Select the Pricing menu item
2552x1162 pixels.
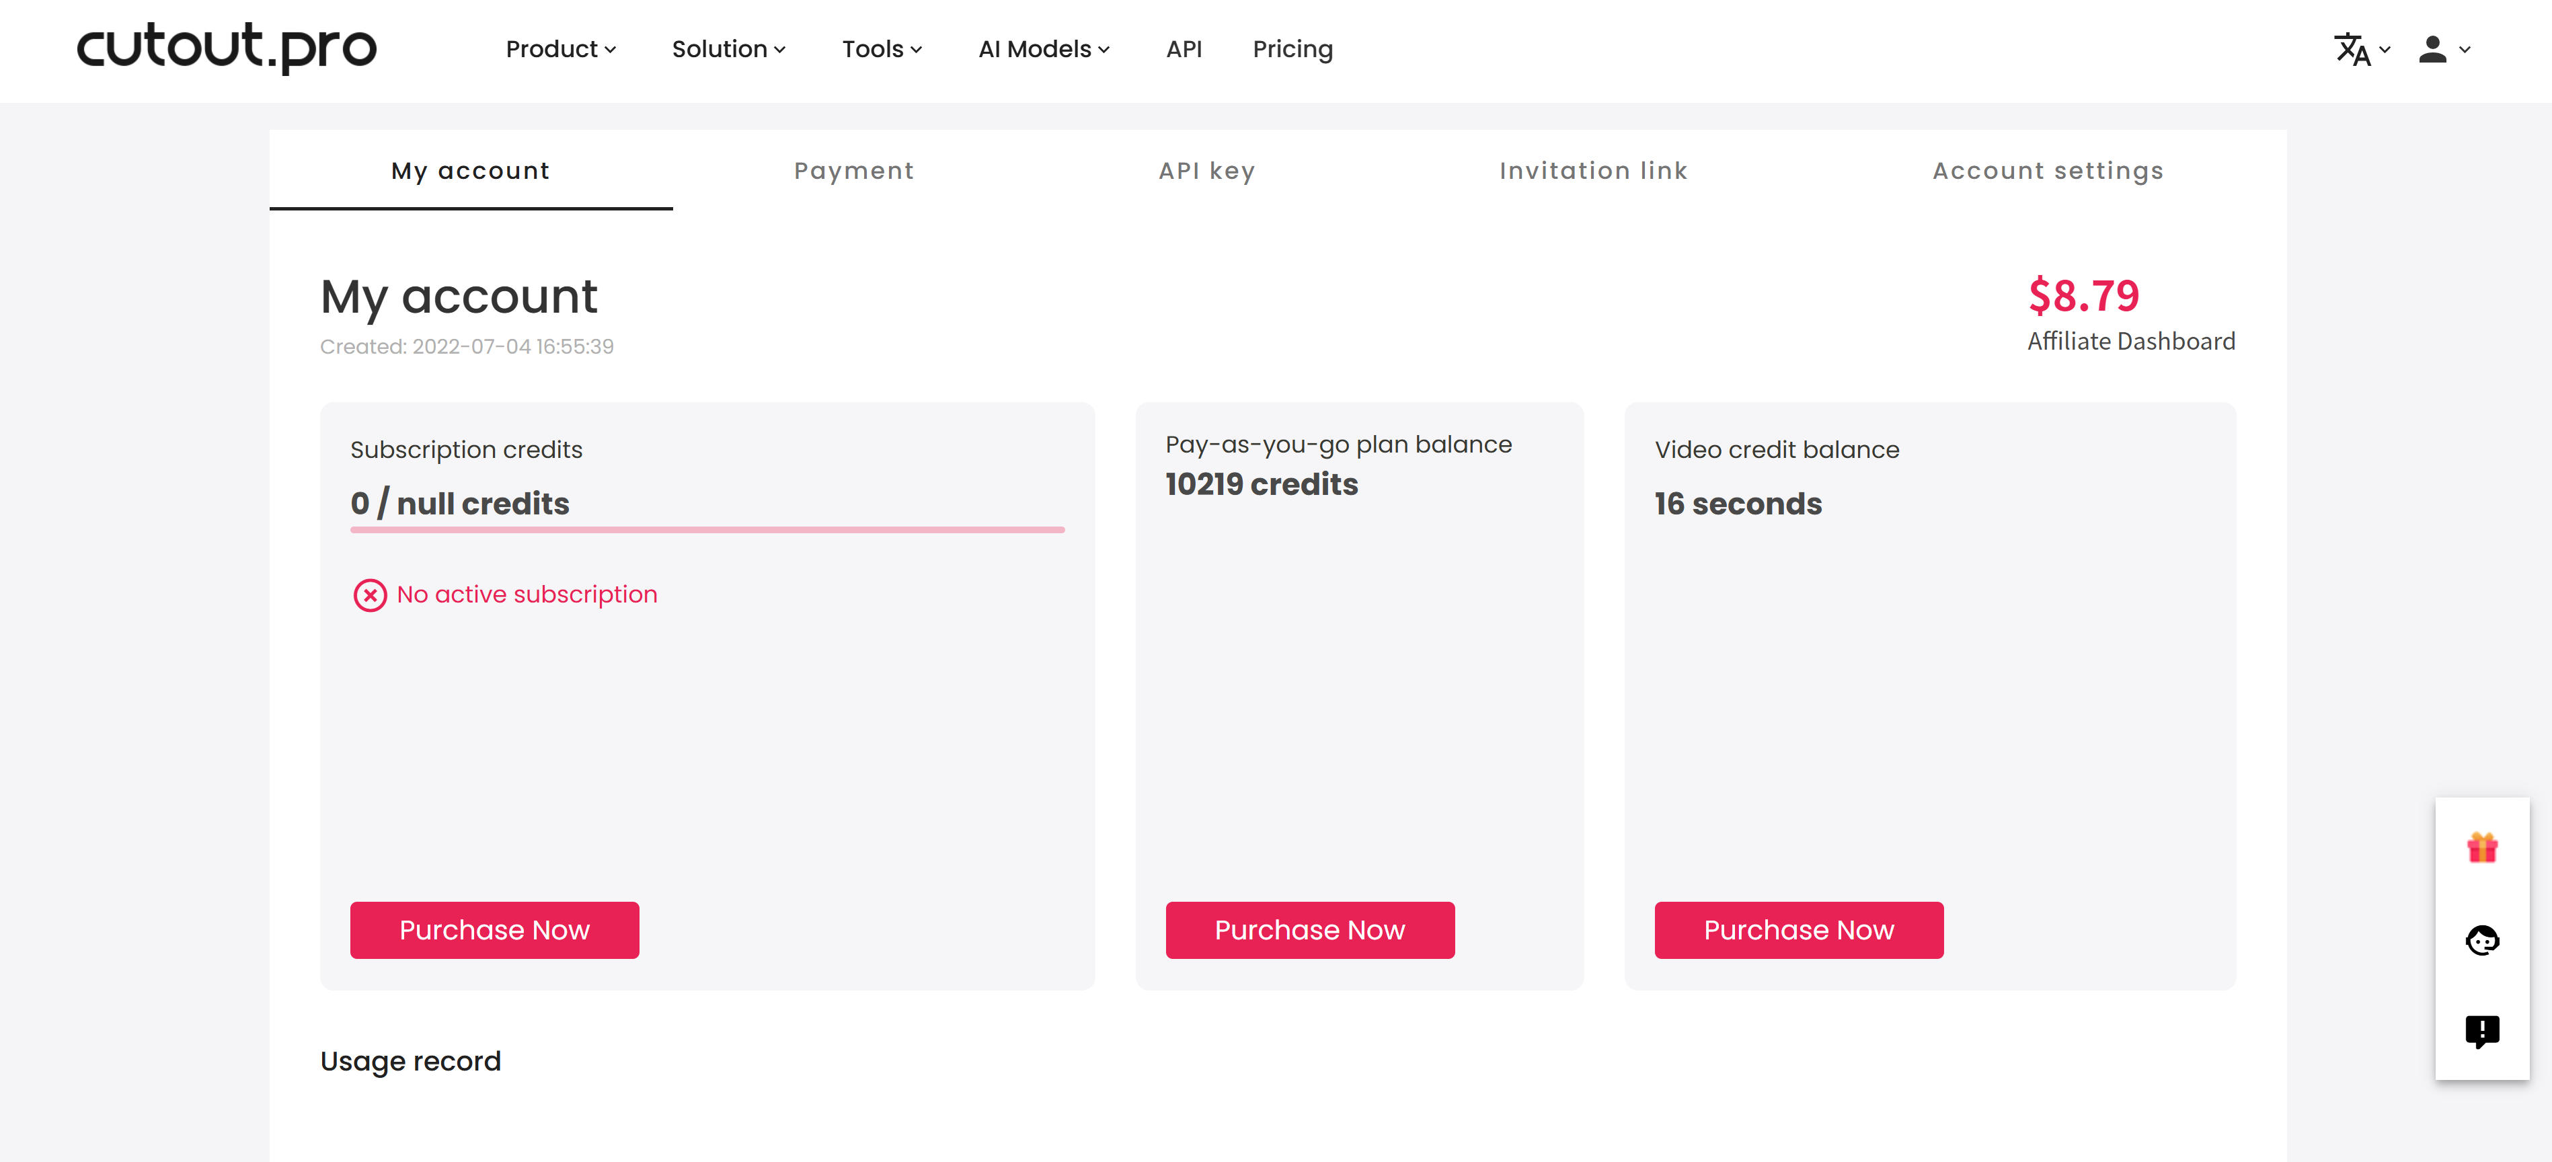(1293, 48)
